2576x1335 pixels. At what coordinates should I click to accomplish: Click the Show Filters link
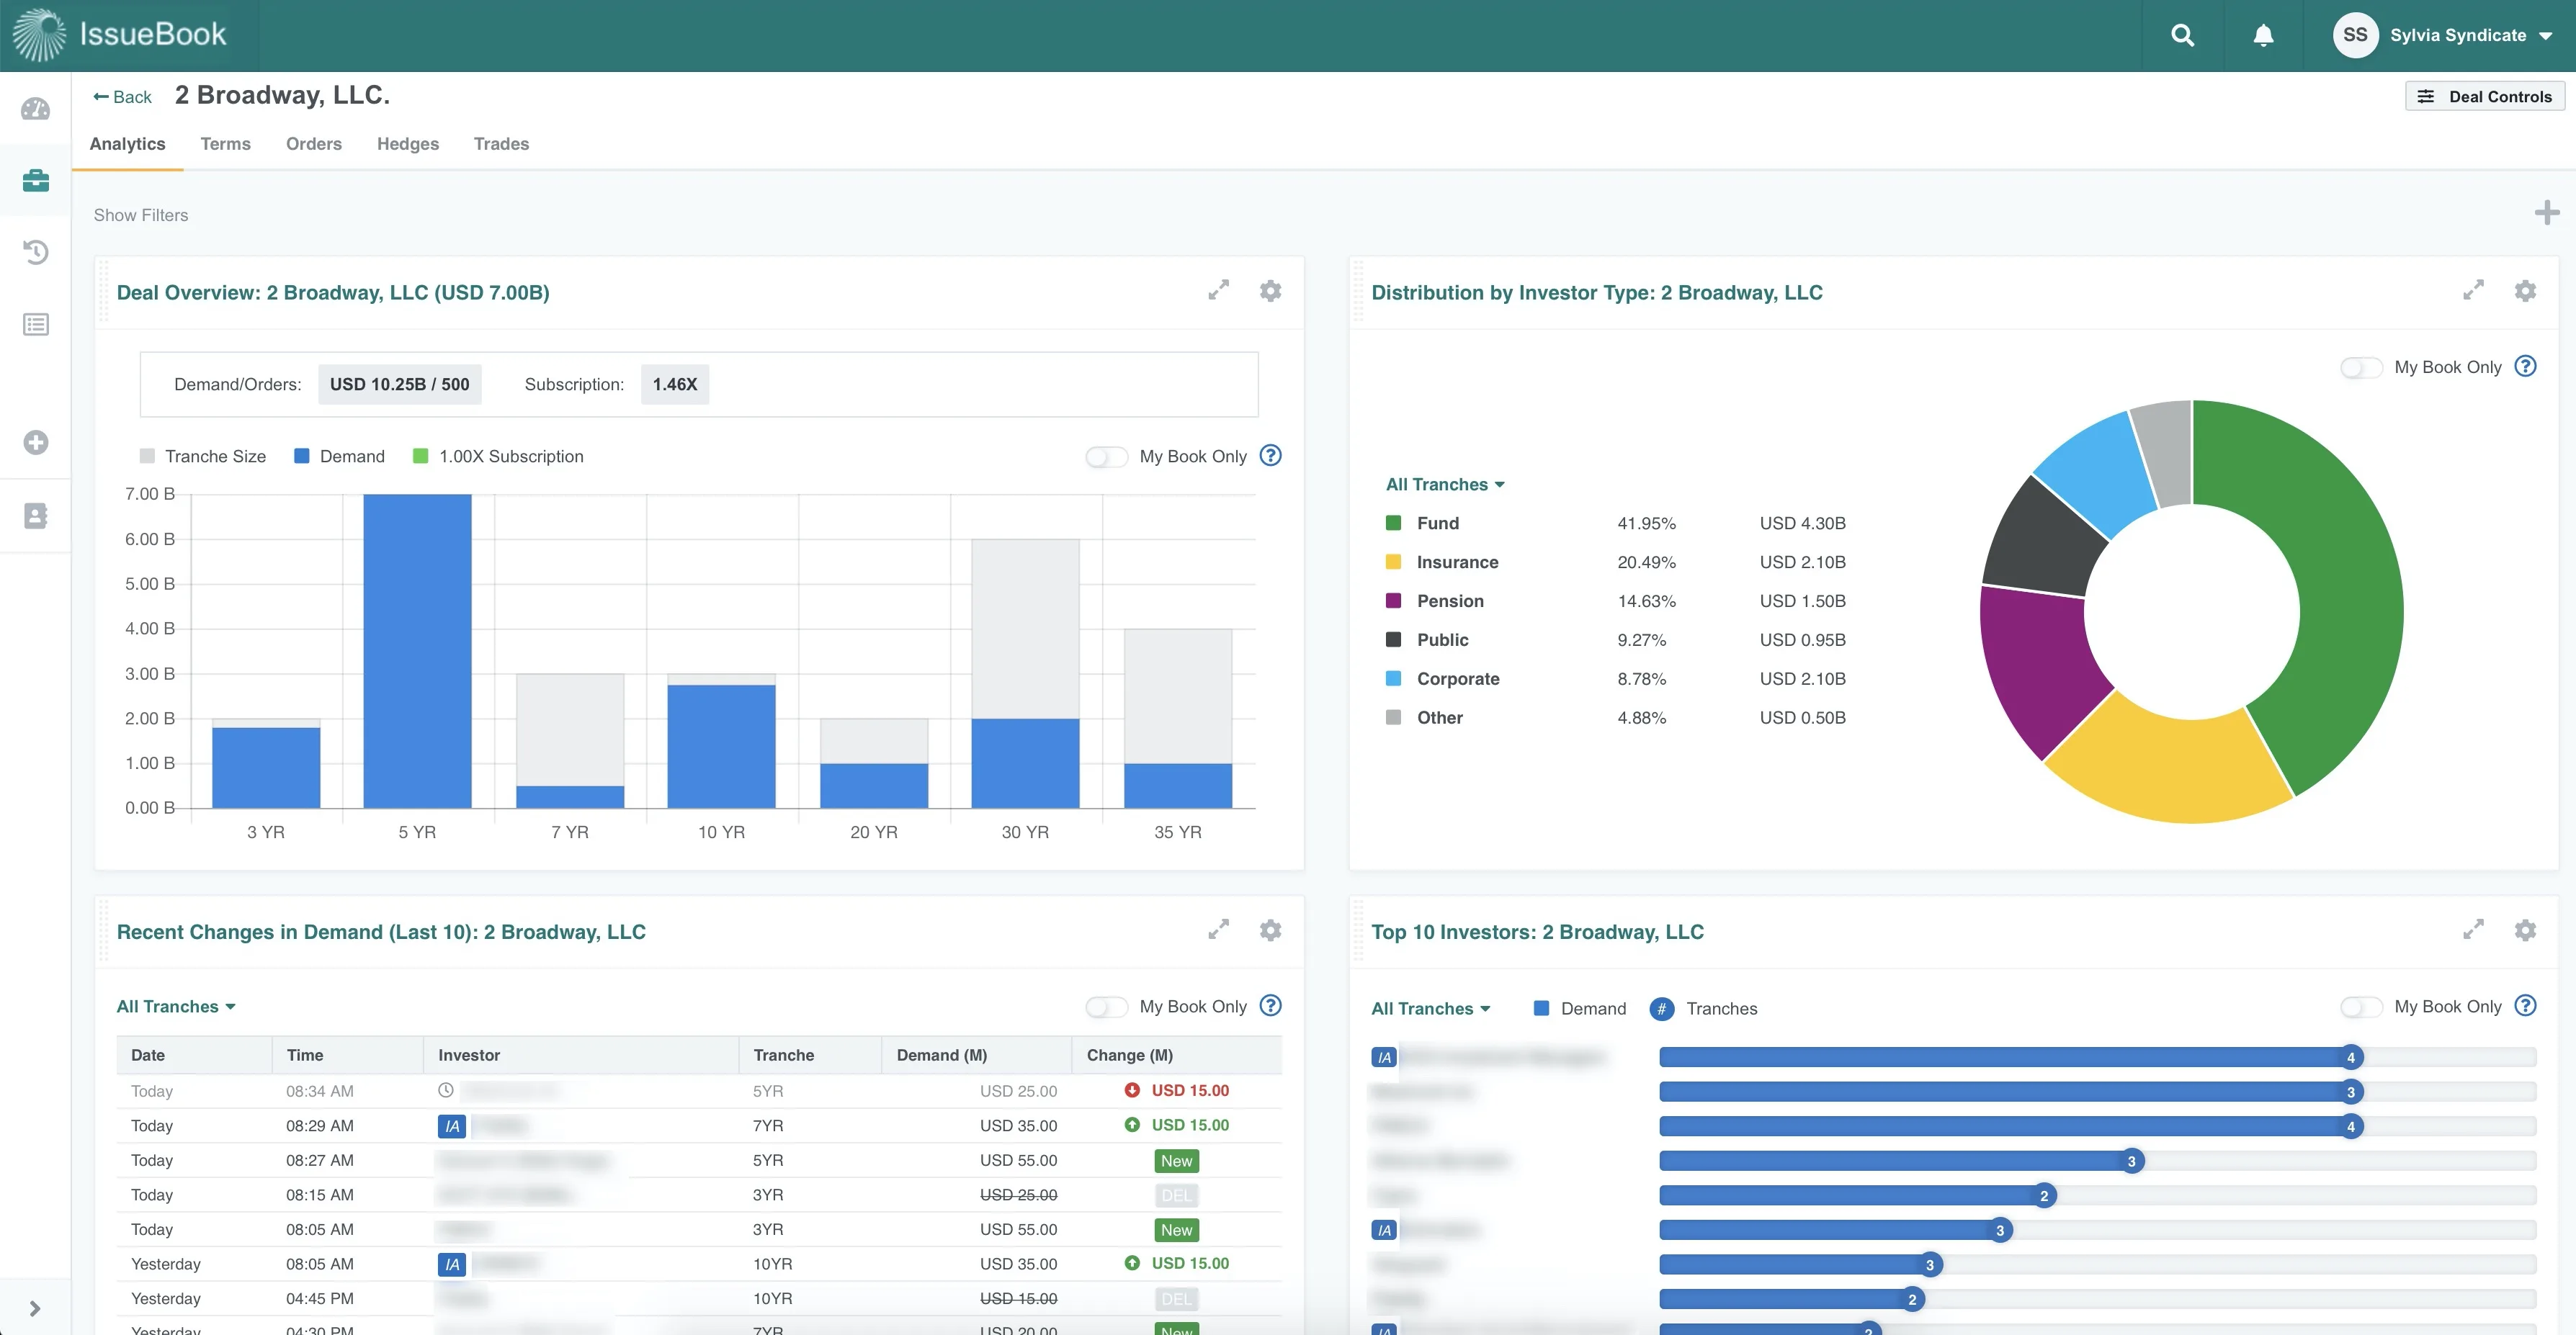pyautogui.click(x=141, y=215)
